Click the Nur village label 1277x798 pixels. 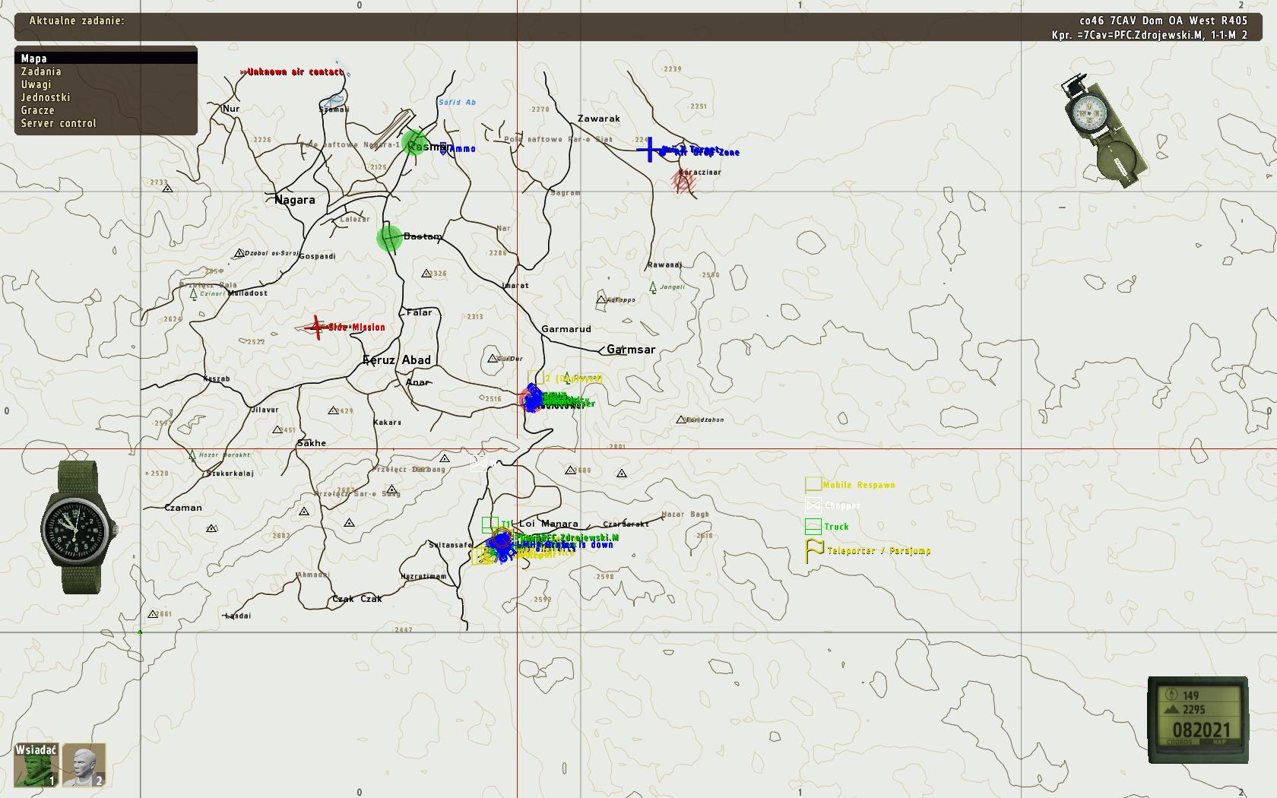click(x=231, y=109)
